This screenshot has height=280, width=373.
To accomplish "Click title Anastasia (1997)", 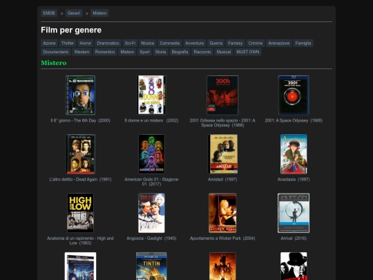I will [x=294, y=179].
